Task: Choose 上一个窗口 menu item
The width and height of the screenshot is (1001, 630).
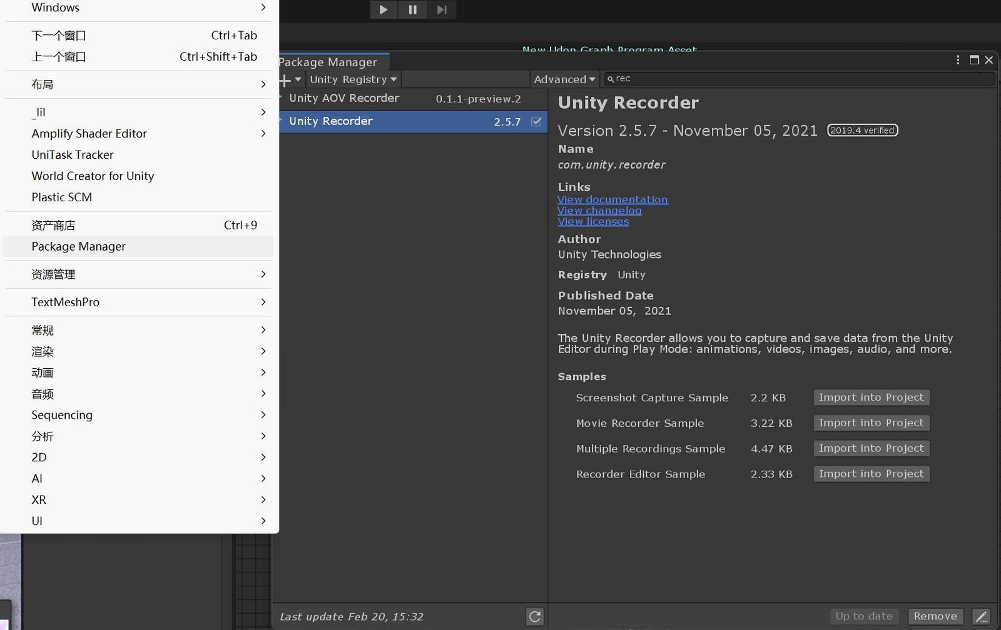Action: point(139,57)
